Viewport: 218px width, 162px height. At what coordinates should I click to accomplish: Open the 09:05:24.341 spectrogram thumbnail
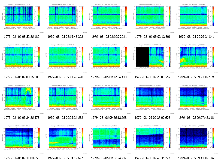point(196,18)
